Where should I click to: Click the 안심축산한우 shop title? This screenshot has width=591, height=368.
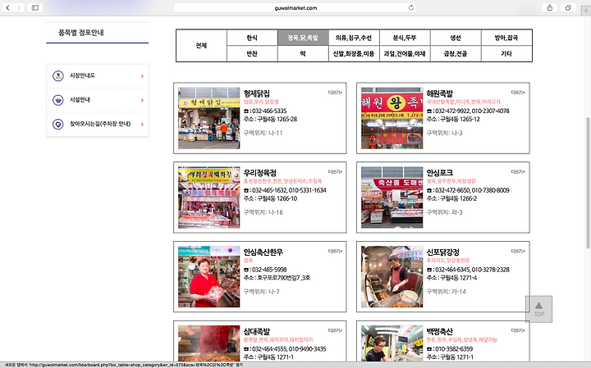[263, 252]
